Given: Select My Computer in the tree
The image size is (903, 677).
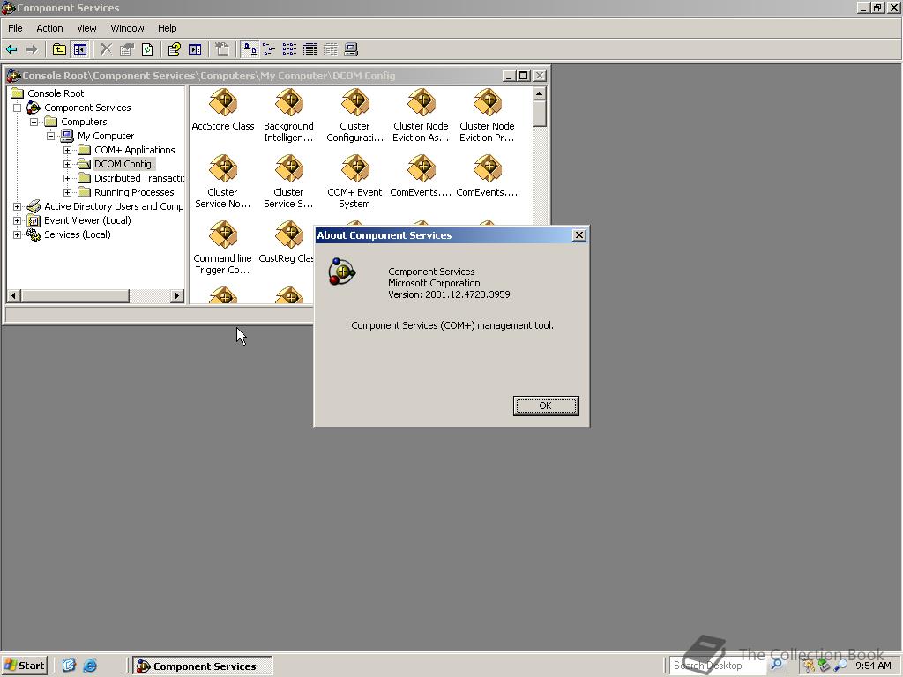Looking at the screenshot, I should pyautogui.click(x=106, y=136).
